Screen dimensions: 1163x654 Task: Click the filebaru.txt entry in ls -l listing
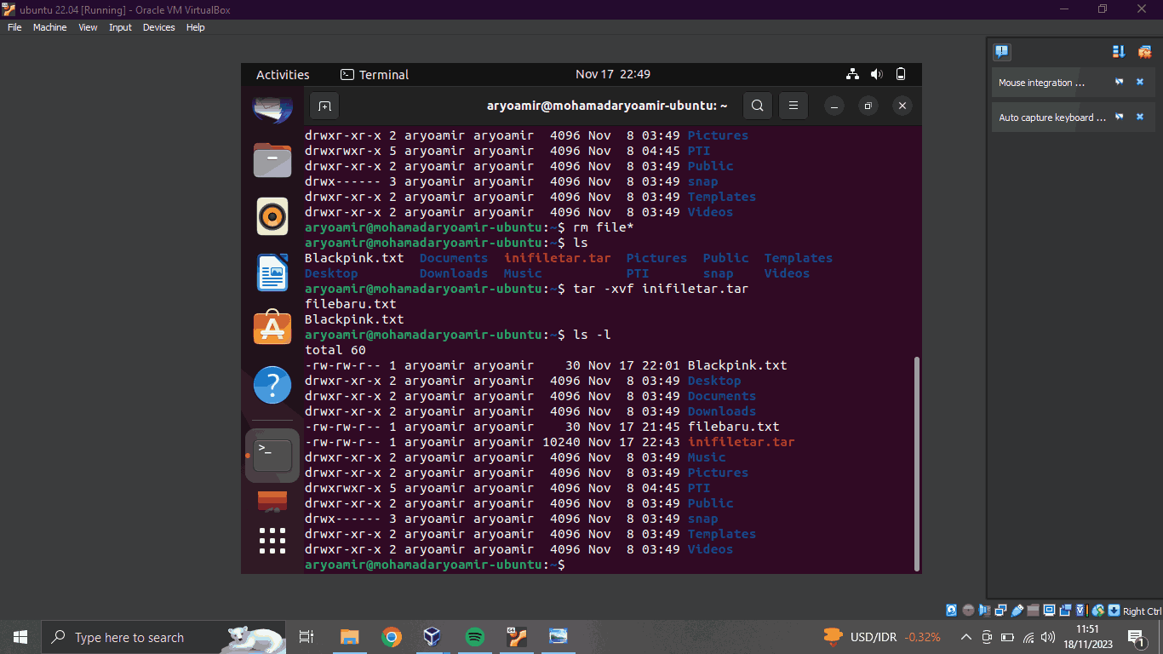(733, 427)
